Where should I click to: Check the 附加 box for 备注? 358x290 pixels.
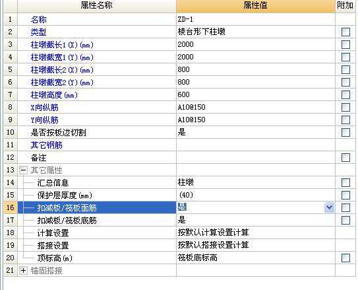(345, 158)
